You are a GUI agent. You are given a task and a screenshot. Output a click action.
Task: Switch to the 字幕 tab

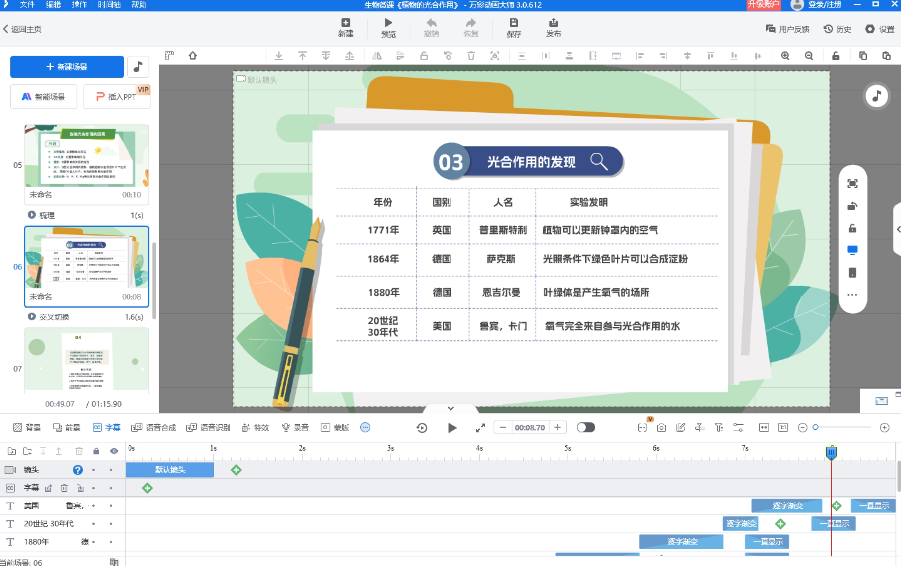107,427
